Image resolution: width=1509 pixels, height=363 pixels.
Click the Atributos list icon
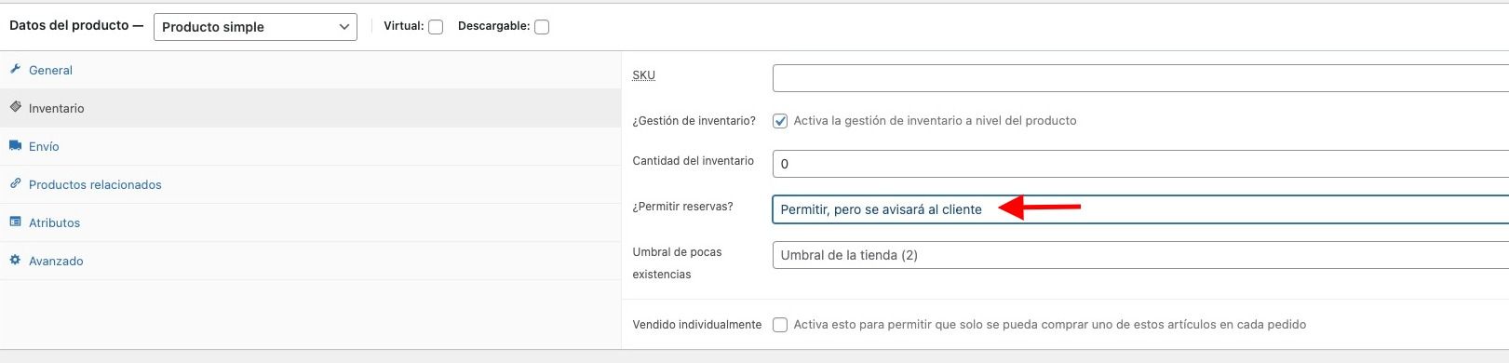15,222
